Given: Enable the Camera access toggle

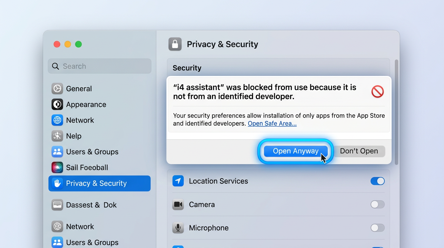Looking at the screenshot, I should 377,204.
